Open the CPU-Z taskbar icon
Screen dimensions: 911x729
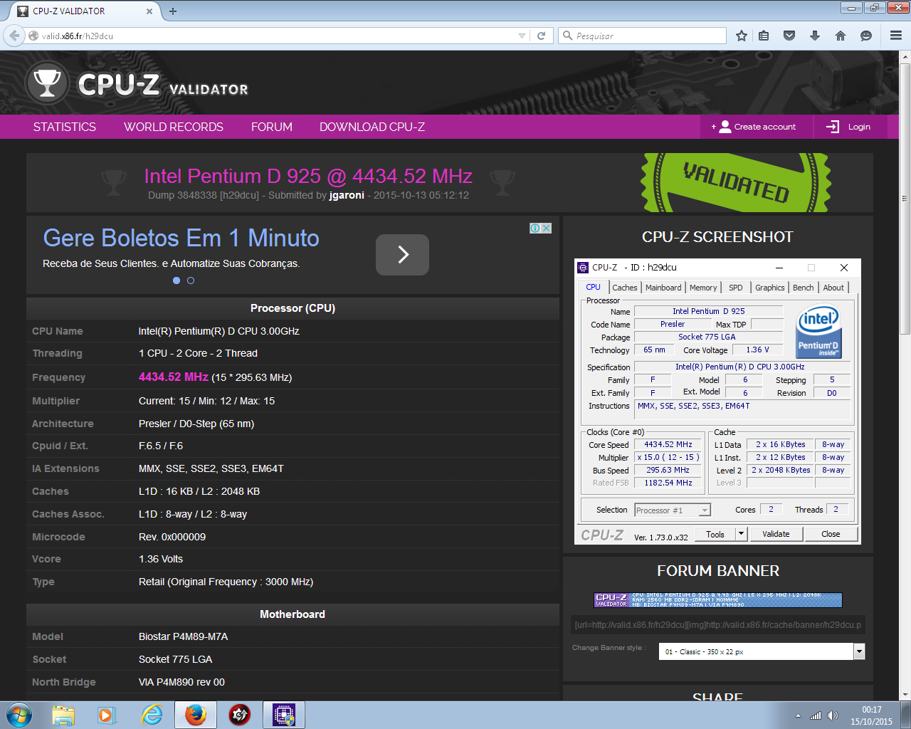[284, 715]
